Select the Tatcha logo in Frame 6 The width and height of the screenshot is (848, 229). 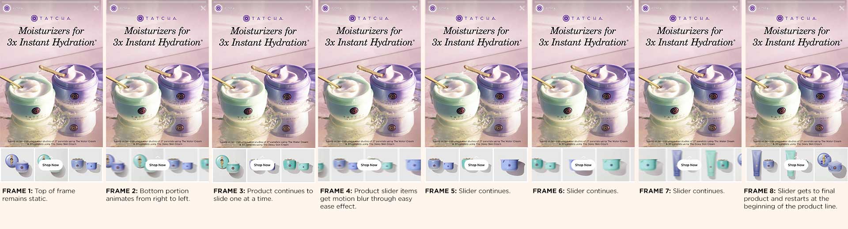[583, 18]
